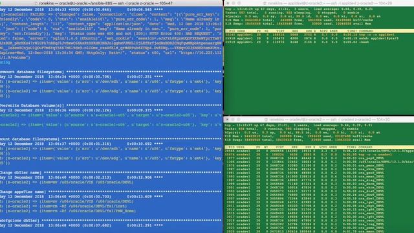Click the ora_dbw1_DEVL process row
The height and width of the screenshot is (233, 414).
point(305,199)
